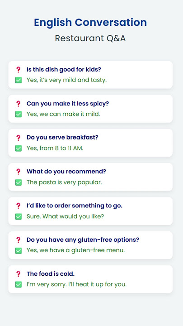Open the 'The food is cold.' card text
The image size is (183, 326).
51,274
